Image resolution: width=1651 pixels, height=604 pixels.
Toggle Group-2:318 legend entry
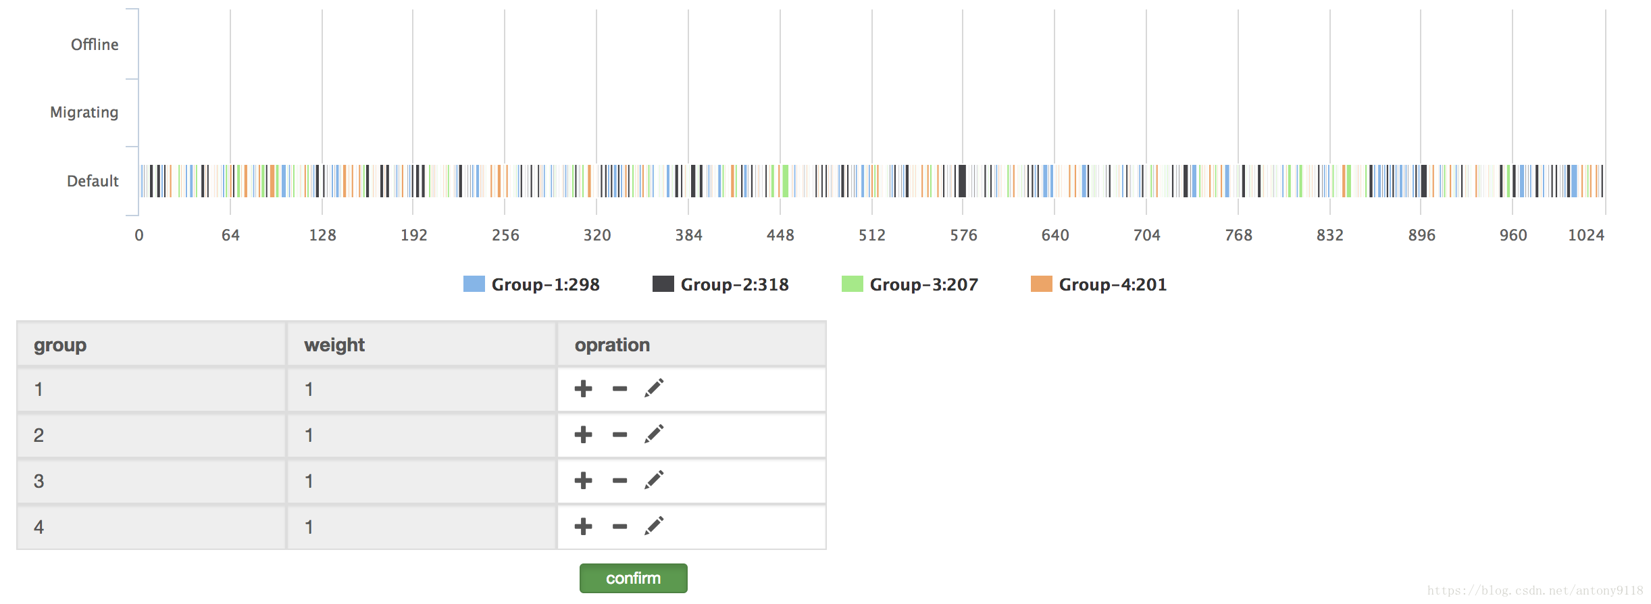click(721, 284)
